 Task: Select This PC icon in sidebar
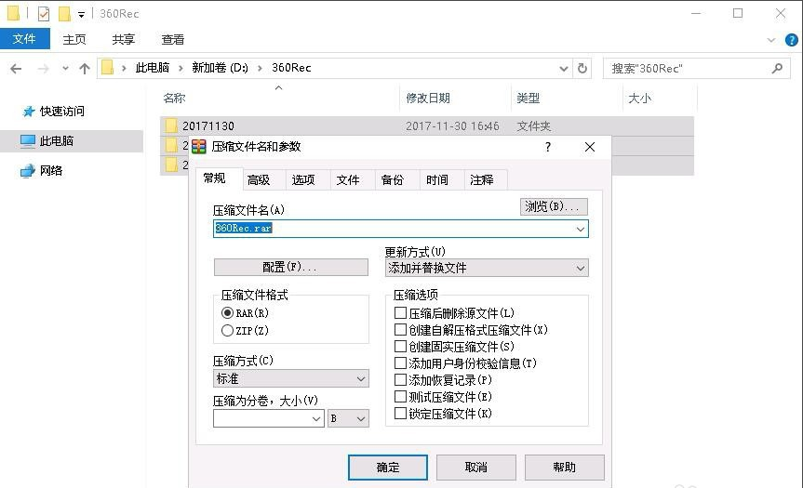pos(28,141)
